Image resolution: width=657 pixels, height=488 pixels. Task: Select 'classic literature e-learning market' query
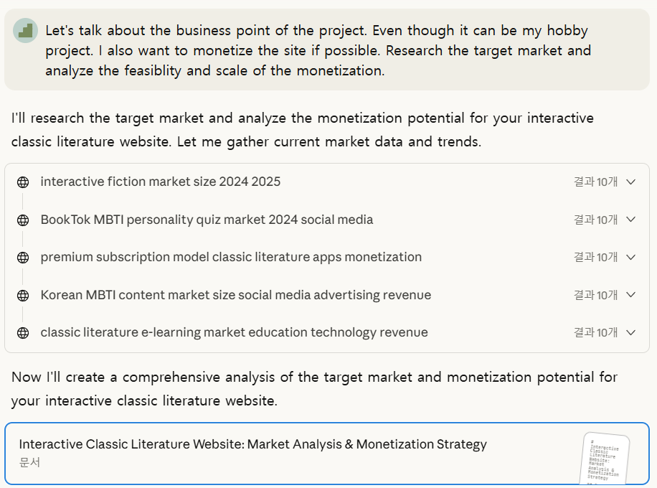(234, 332)
